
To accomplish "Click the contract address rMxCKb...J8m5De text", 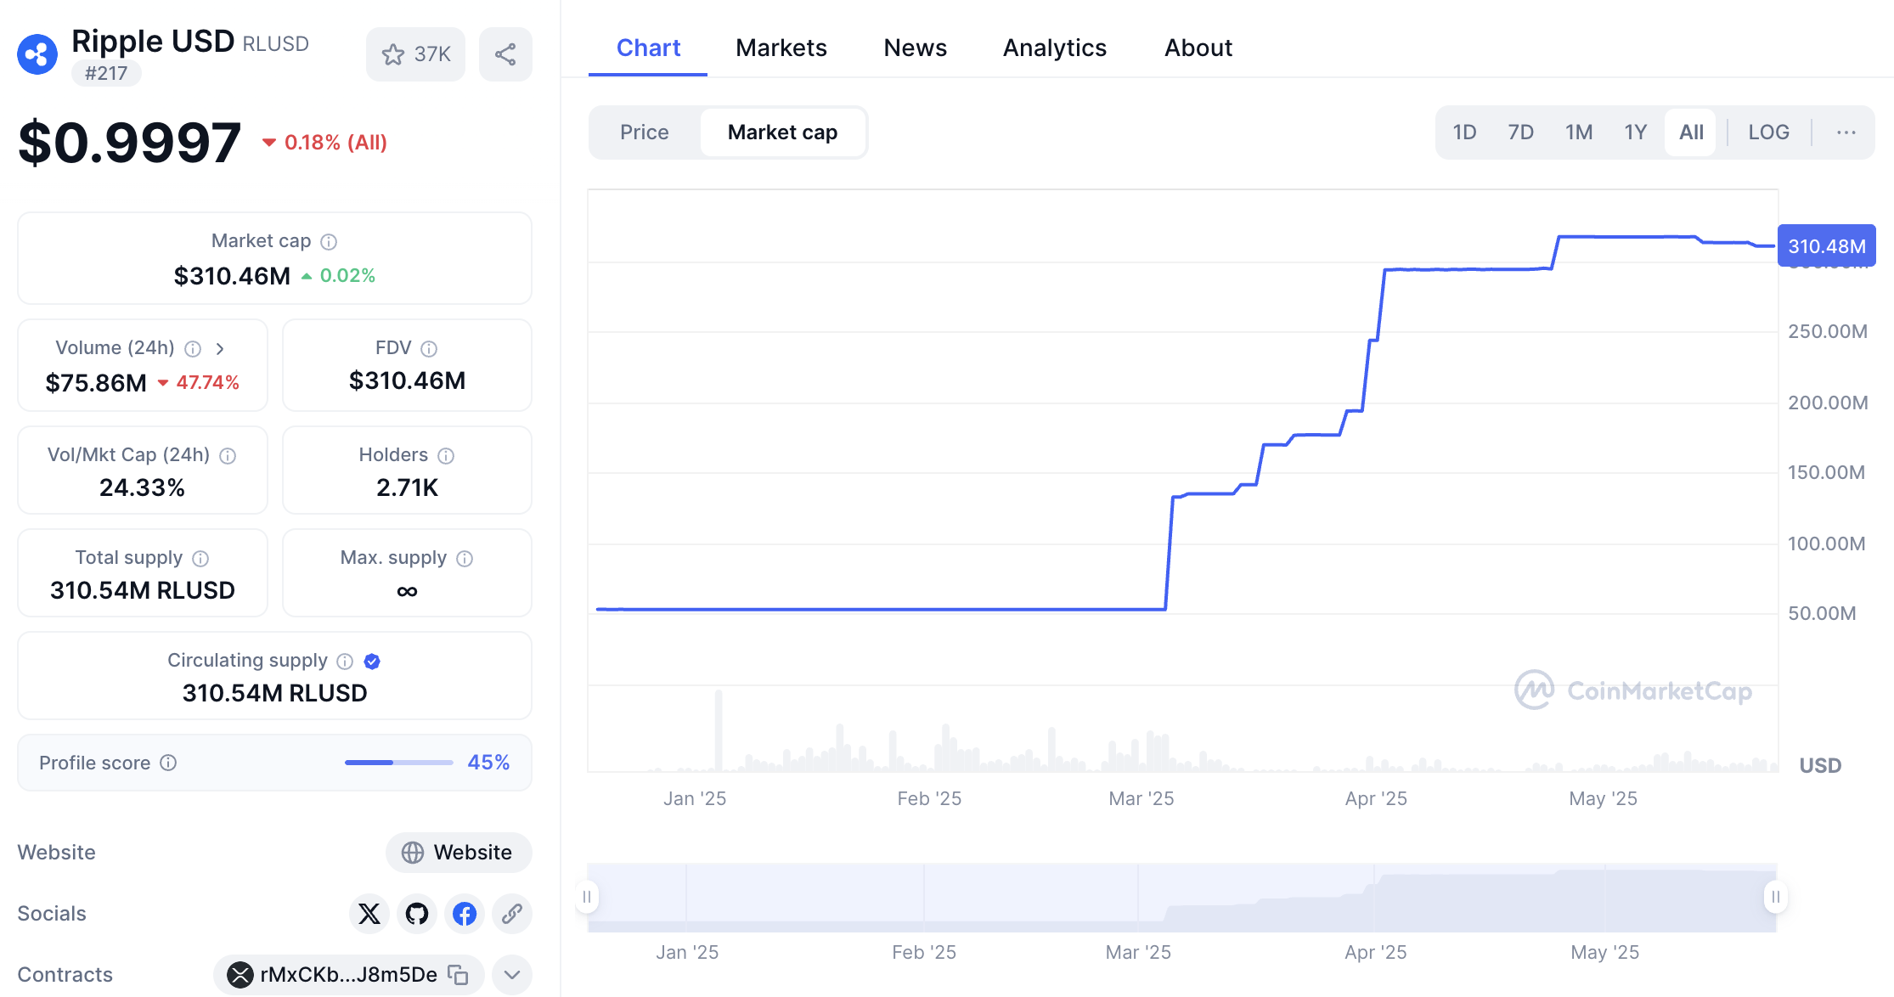I will (349, 975).
